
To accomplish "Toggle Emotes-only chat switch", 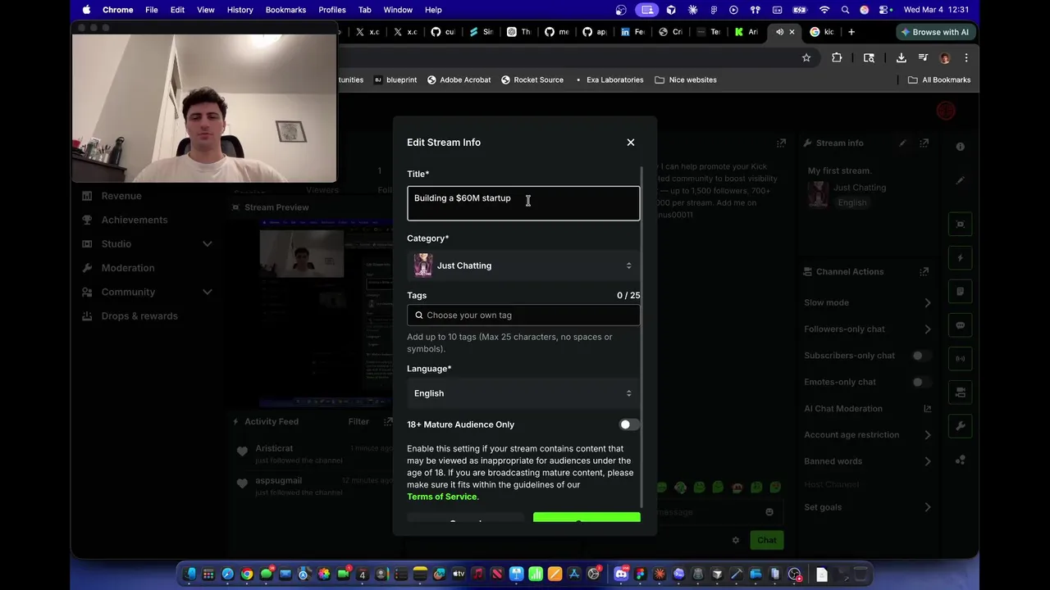I will click(921, 382).
